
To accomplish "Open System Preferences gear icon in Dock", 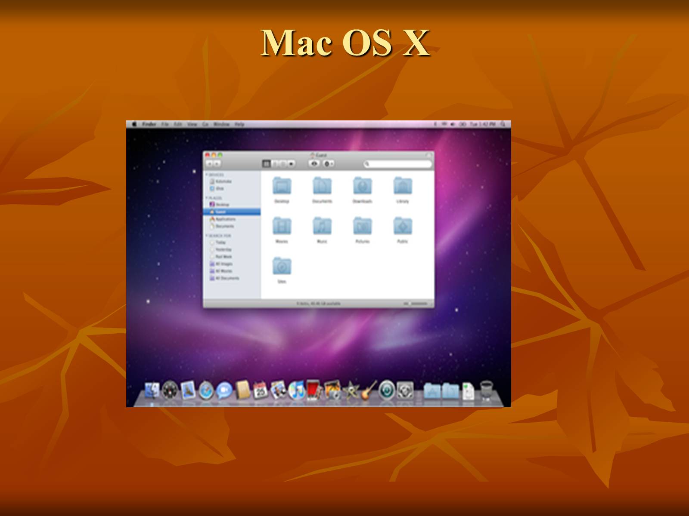I will click(405, 390).
